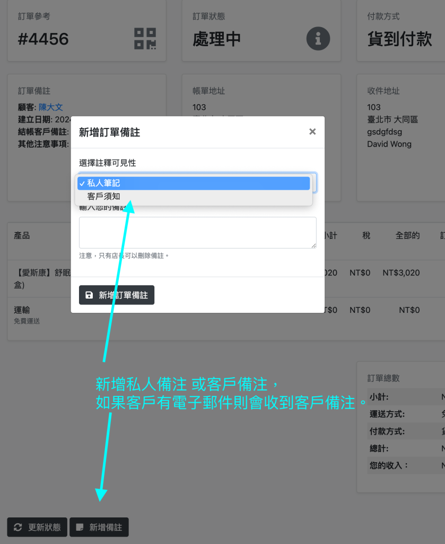
Task: Click the resize handle of the note textarea
Action: point(313,245)
